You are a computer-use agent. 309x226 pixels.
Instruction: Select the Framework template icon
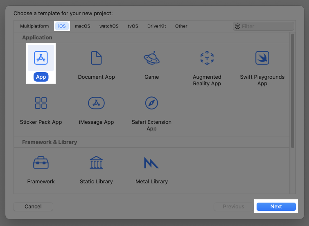tap(41, 163)
